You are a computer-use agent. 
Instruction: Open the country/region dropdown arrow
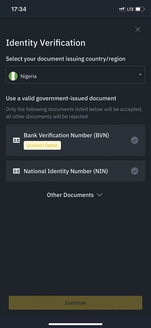(140, 75)
